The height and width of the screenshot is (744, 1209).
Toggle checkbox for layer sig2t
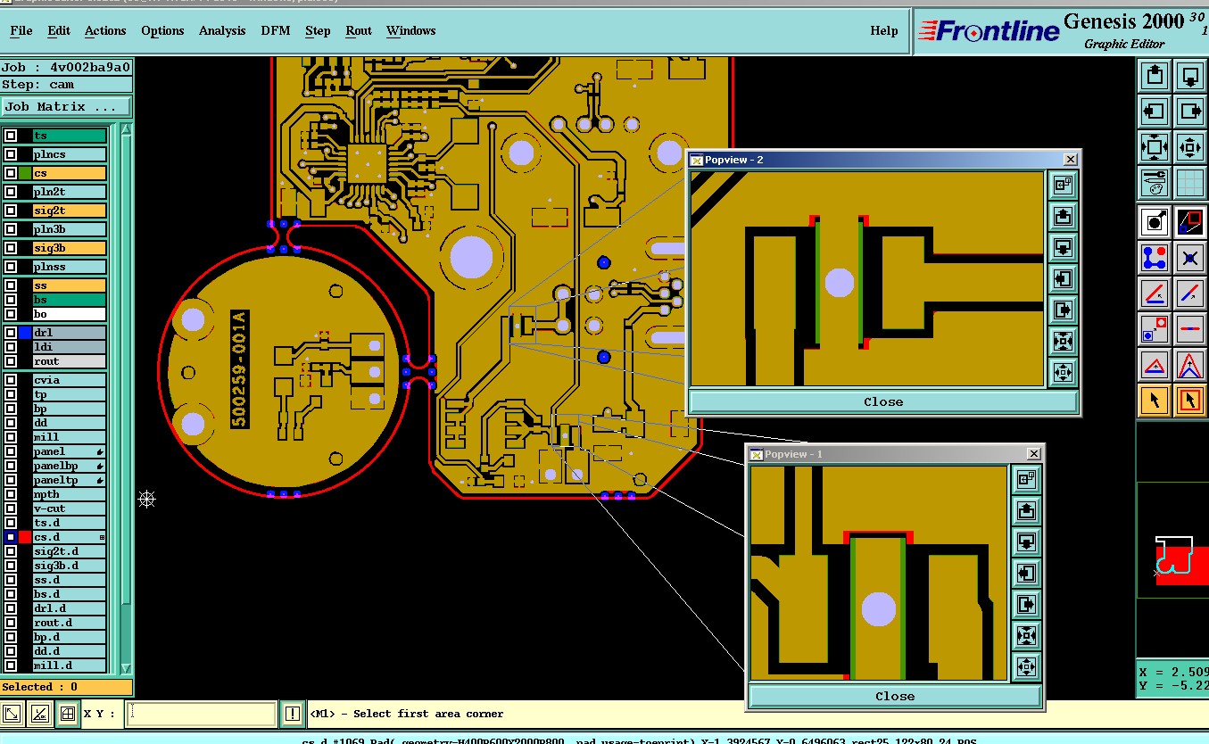[11, 211]
